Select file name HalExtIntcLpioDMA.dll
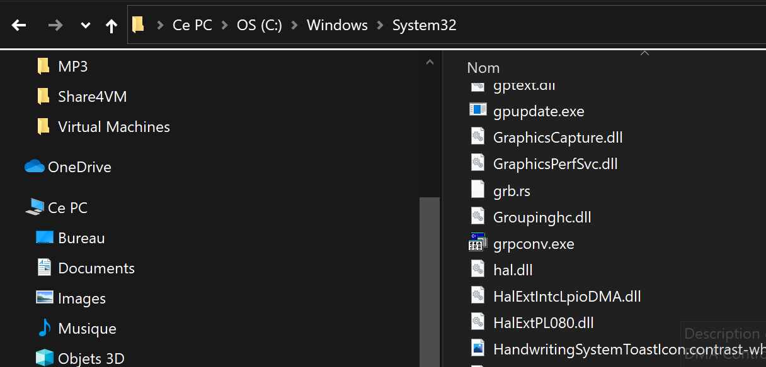 pyautogui.click(x=567, y=297)
